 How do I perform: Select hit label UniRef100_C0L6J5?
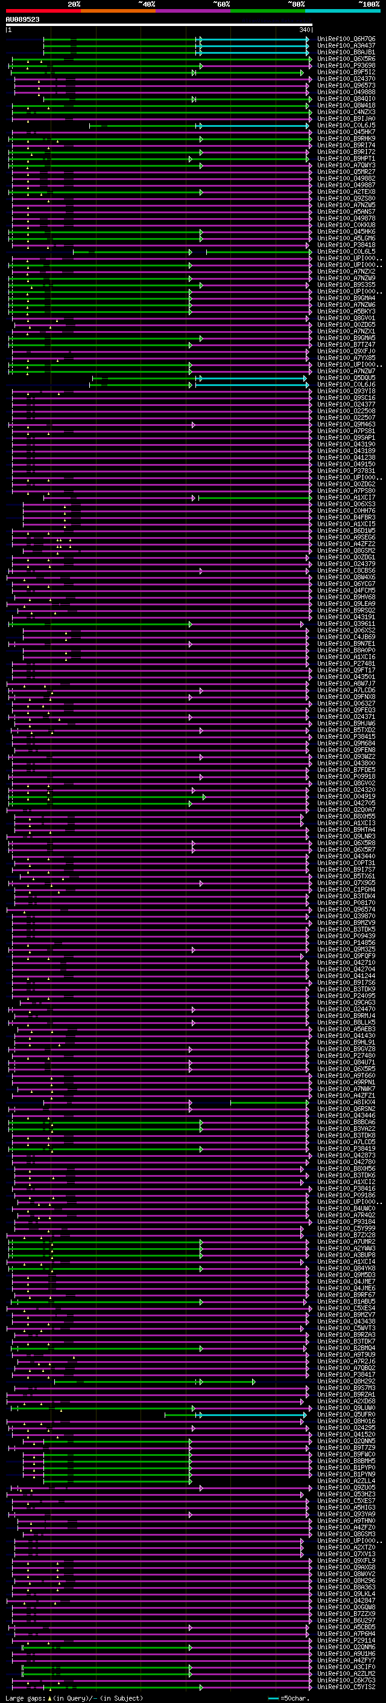click(x=346, y=125)
